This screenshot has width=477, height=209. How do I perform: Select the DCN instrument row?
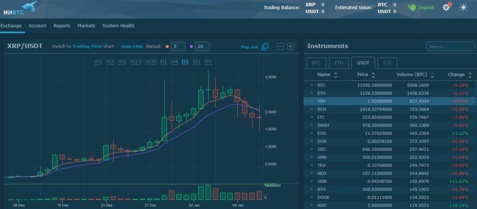[x=390, y=141]
